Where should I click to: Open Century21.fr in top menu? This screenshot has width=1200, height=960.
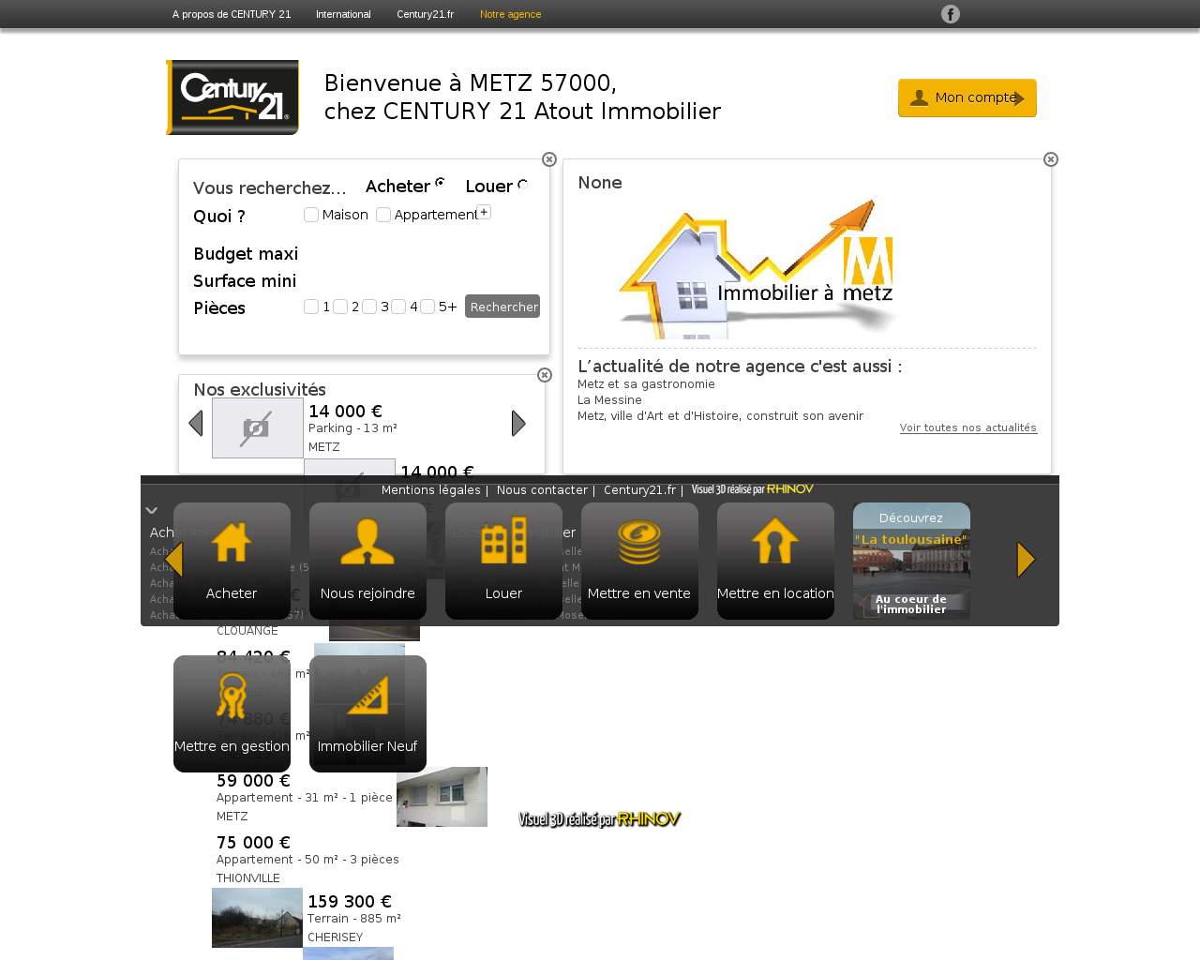(x=425, y=14)
